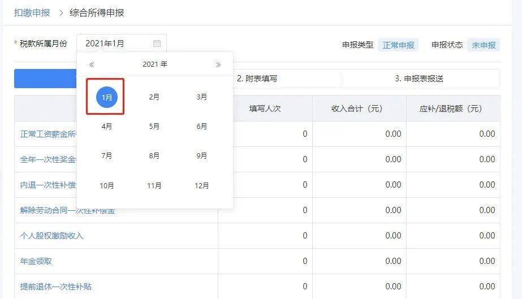This screenshot has width=522, height=299.
Task: Go to previous year with double-left arrow
Action: coord(92,64)
